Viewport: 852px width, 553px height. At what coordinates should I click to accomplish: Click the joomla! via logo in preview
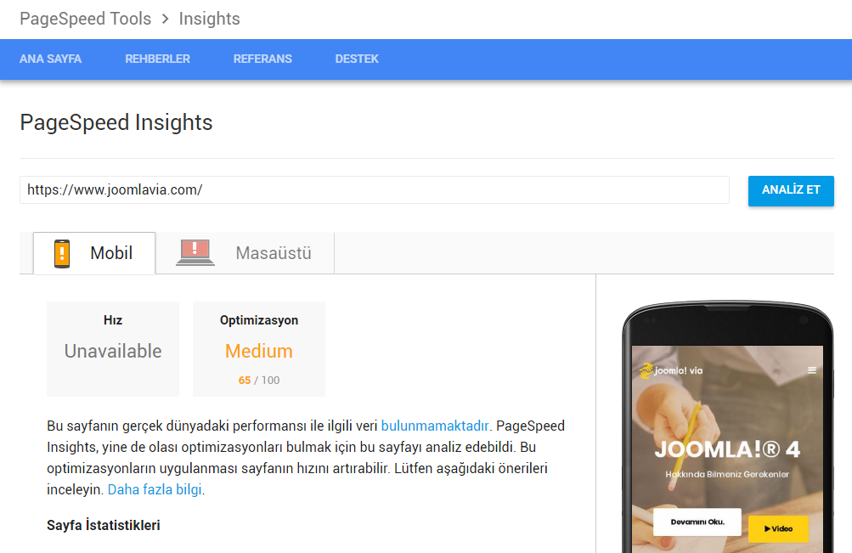(672, 370)
